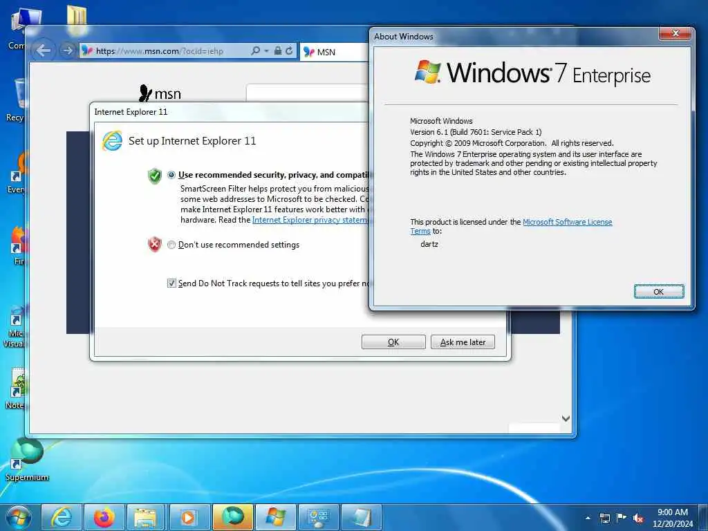Click the green shield recommended icon
The height and width of the screenshot is (531, 708).
155,176
